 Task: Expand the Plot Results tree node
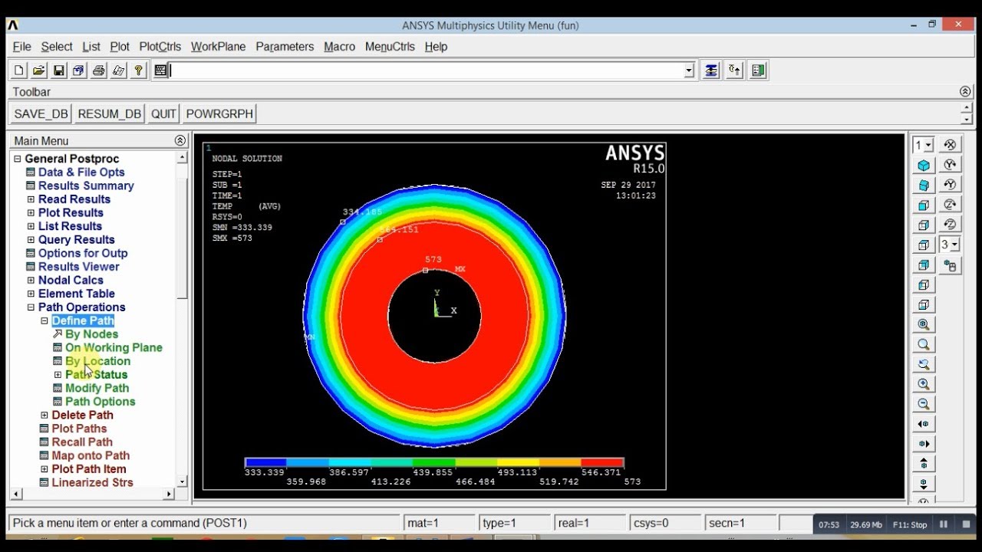pyautogui.click(x=31, y=213)
